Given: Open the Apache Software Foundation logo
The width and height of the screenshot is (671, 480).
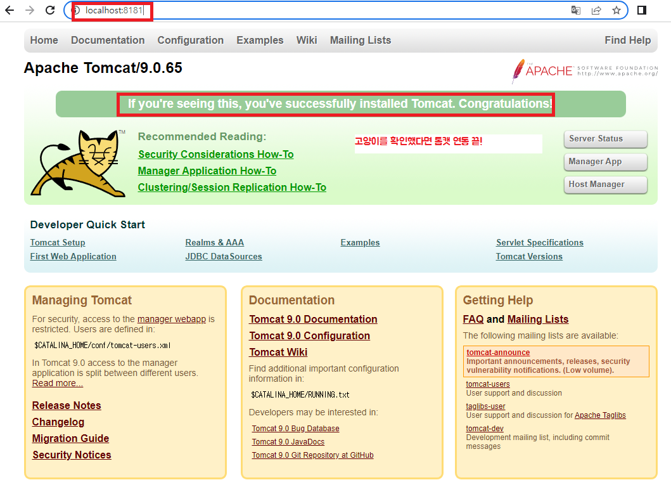Looking at the screenshot, I should click(585, 70).
